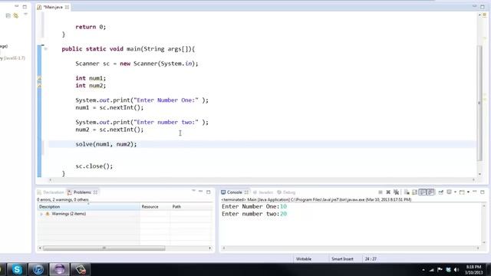Open the Display Selected Console button
Viewport: 491px width, 276px height.
(449, 192)
